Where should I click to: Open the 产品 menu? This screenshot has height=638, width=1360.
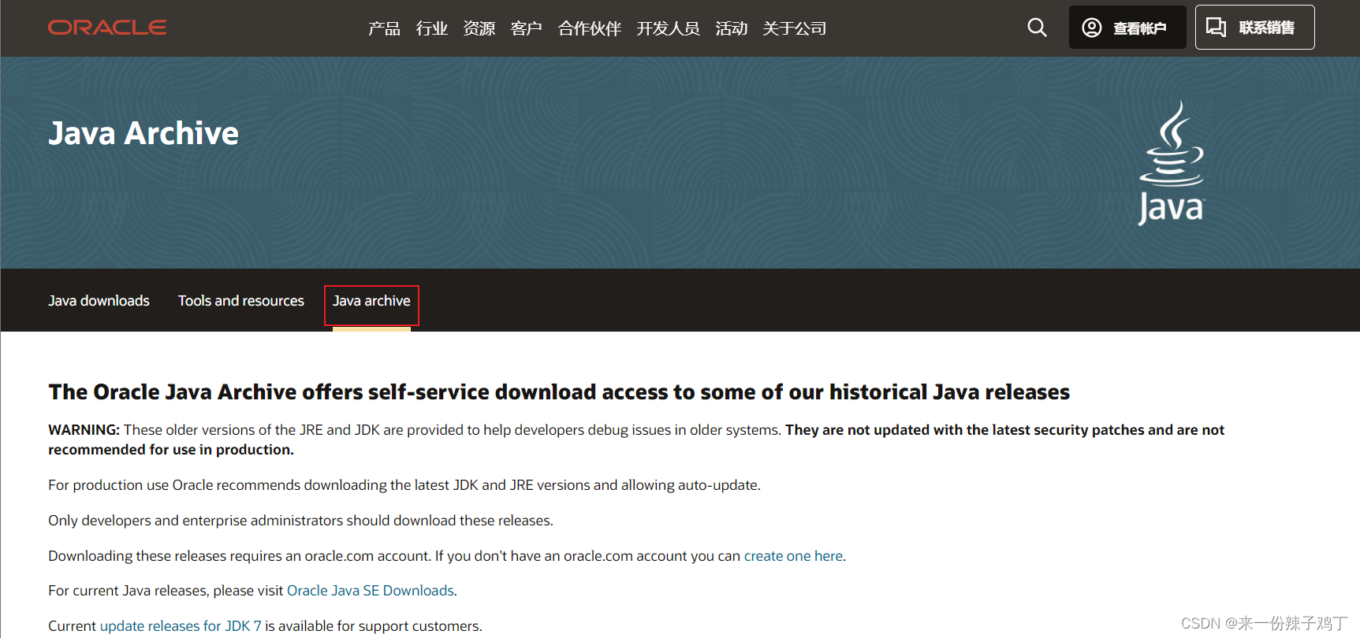384,28
